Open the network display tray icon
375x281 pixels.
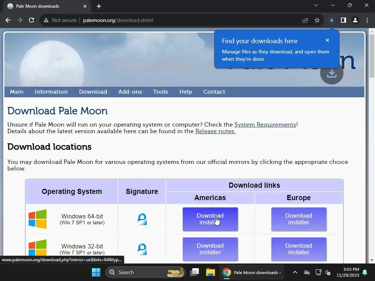click(x=318, y=272)
